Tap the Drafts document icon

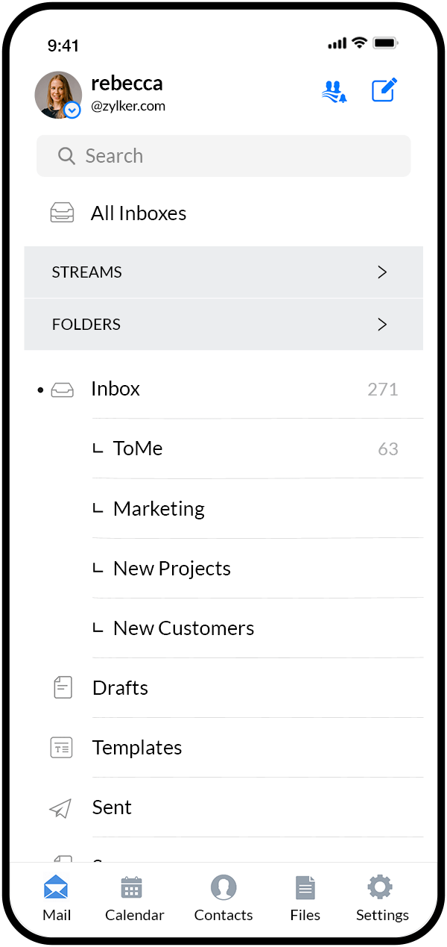[63, 687]
